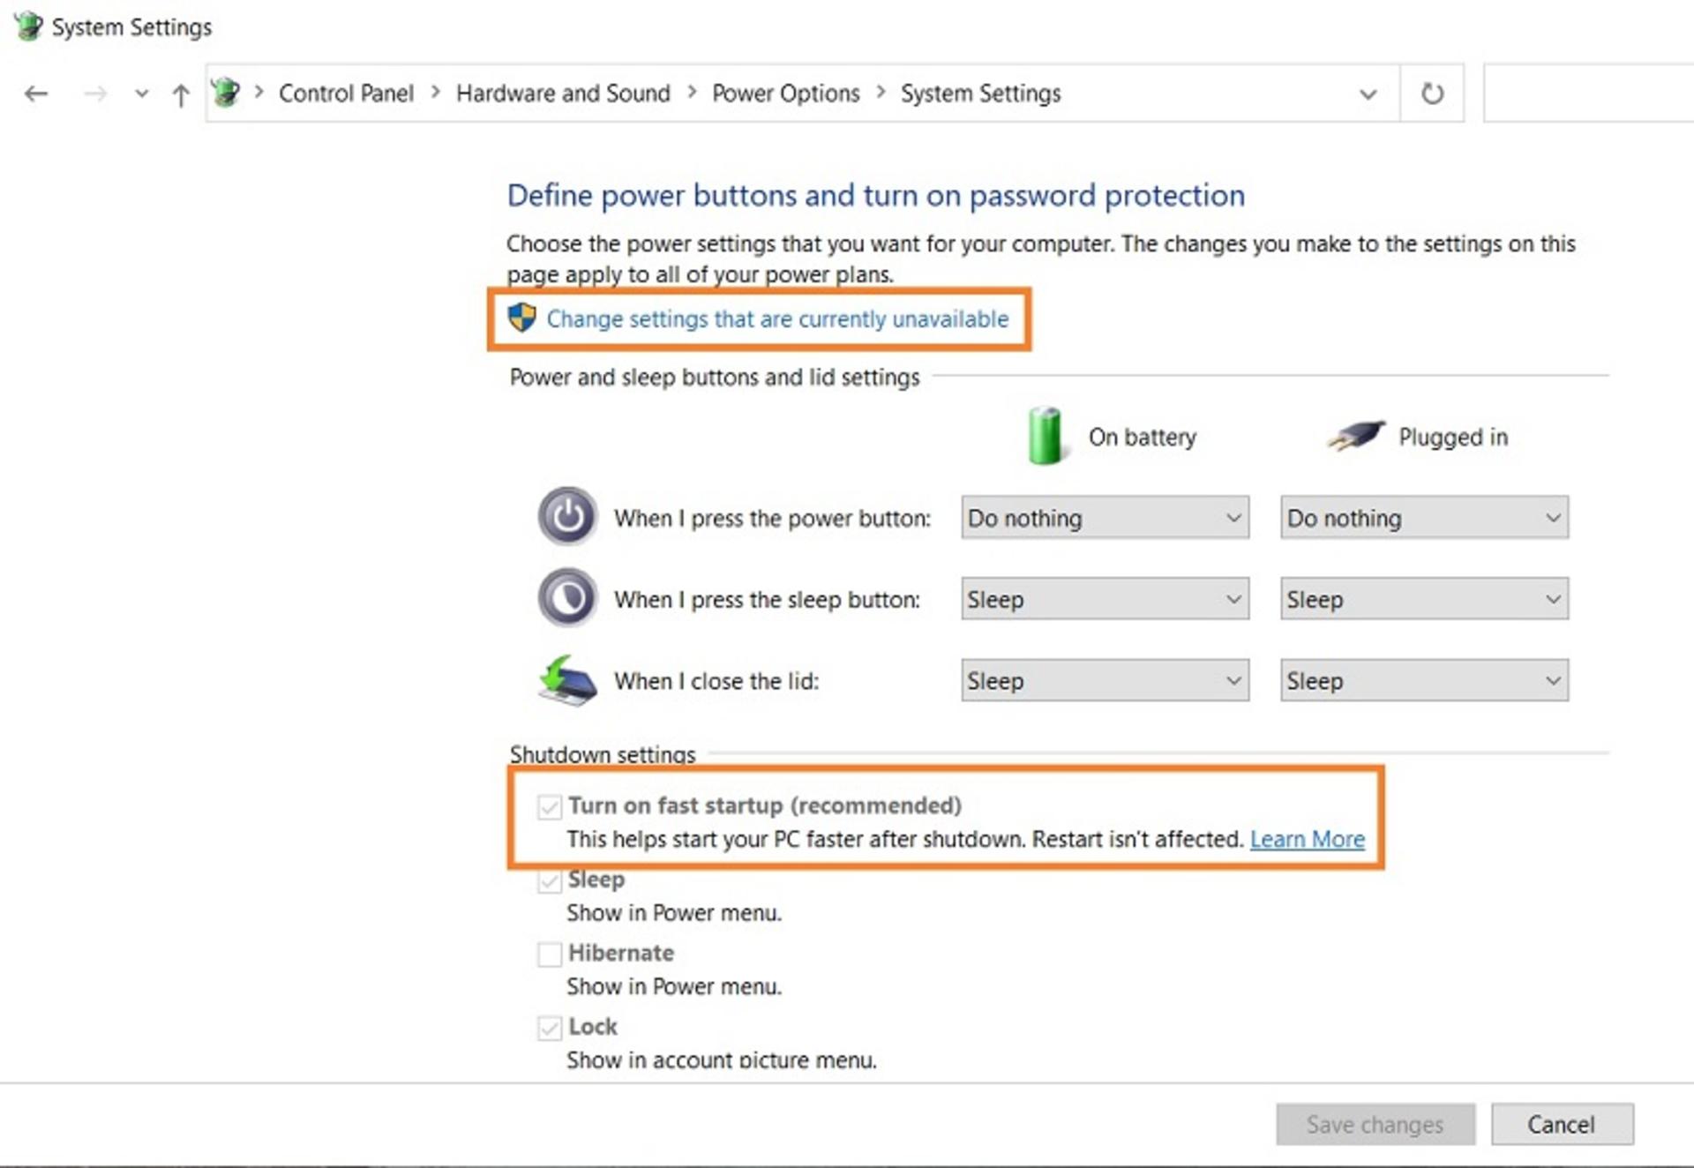Enable the Hibernate checkbox
Screen dimensions: 1694x1168
550,954
